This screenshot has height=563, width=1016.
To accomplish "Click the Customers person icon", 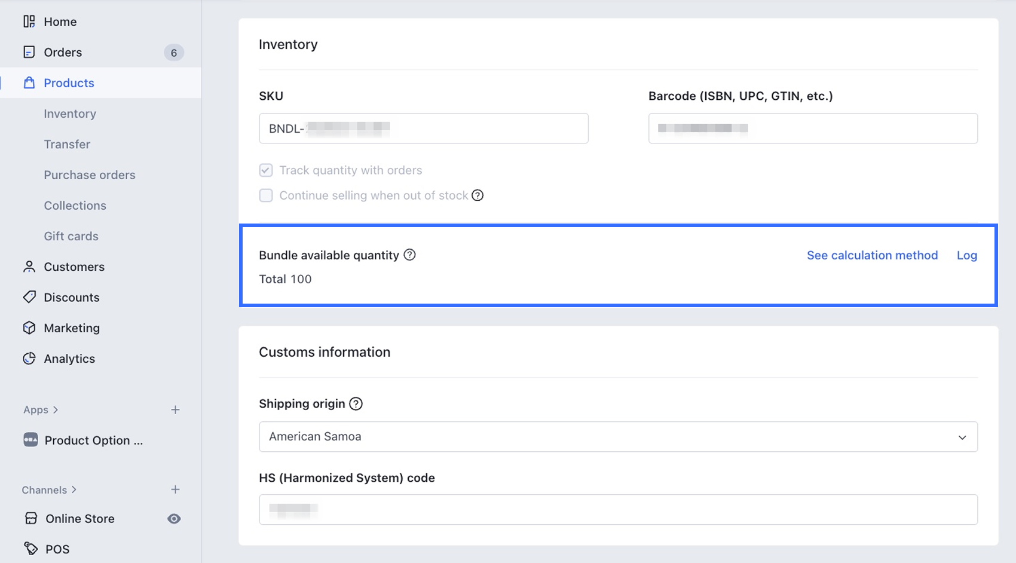I will pyautogui.click(x=29, y=267).
